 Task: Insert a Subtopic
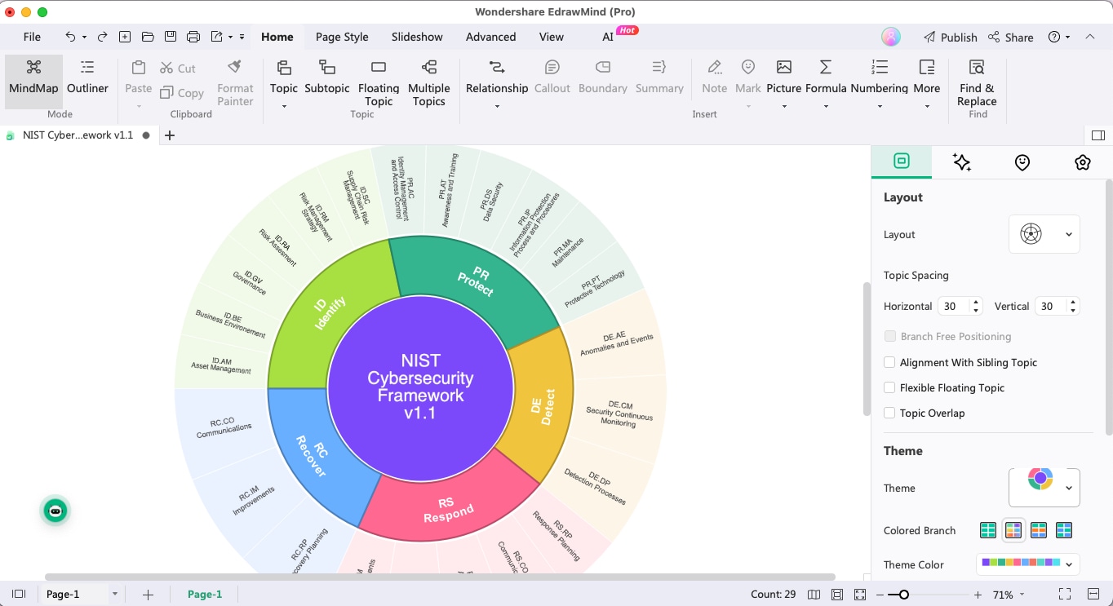(327, 78)
